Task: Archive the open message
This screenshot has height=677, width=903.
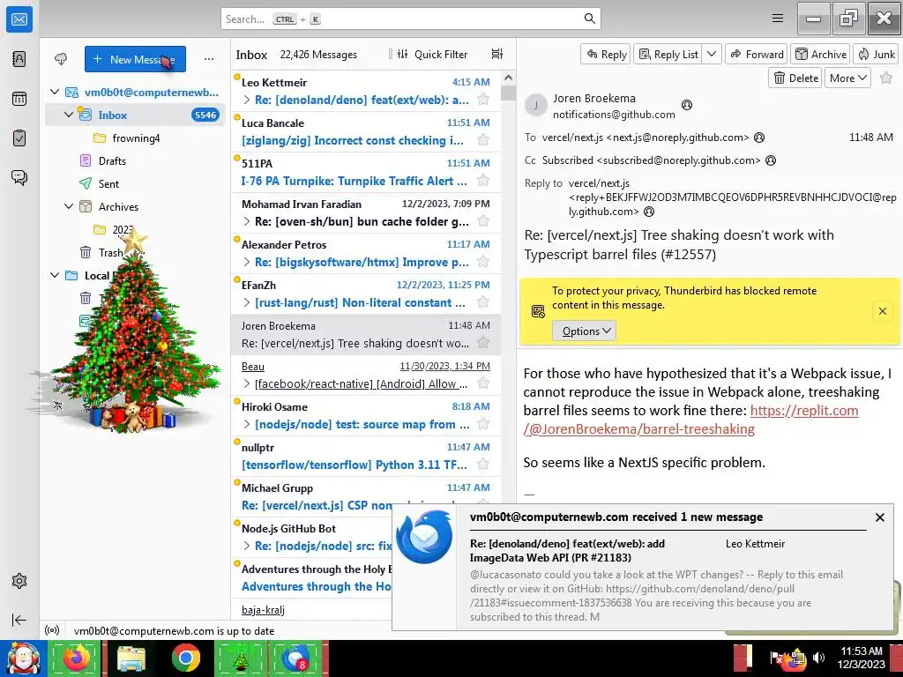Action: pos(821,54)
